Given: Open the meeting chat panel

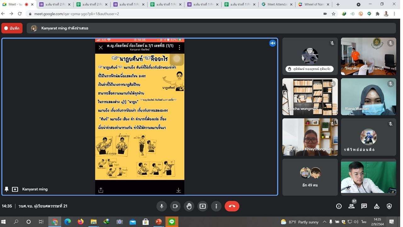Looking at the screenshot, I should click(364, 206).
